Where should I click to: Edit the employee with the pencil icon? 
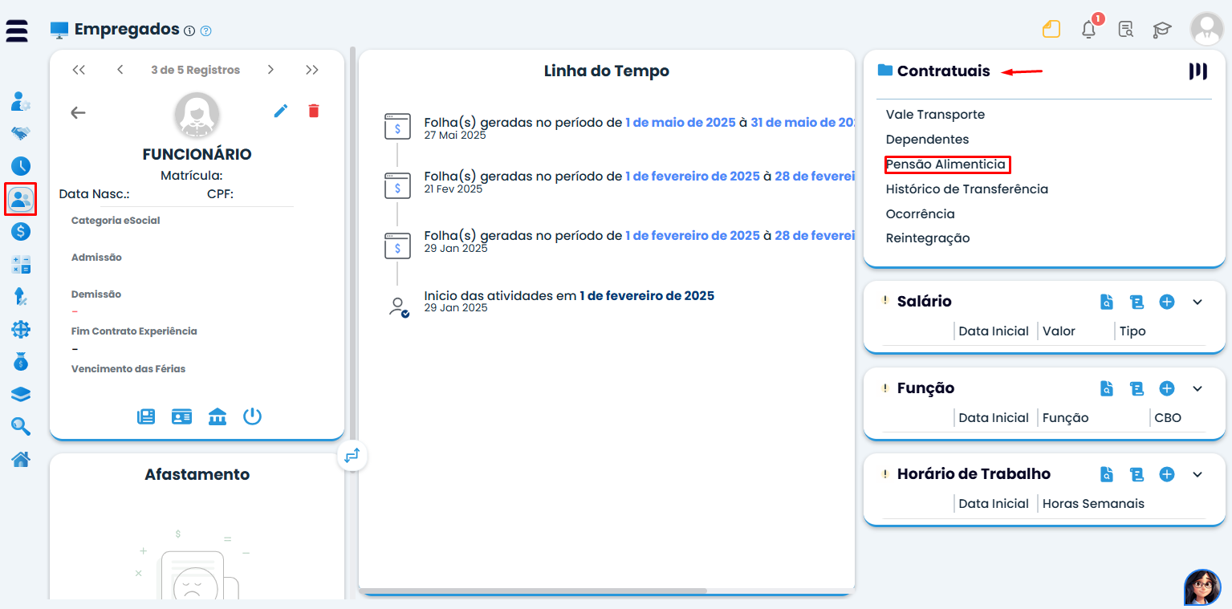coord(281,111)
